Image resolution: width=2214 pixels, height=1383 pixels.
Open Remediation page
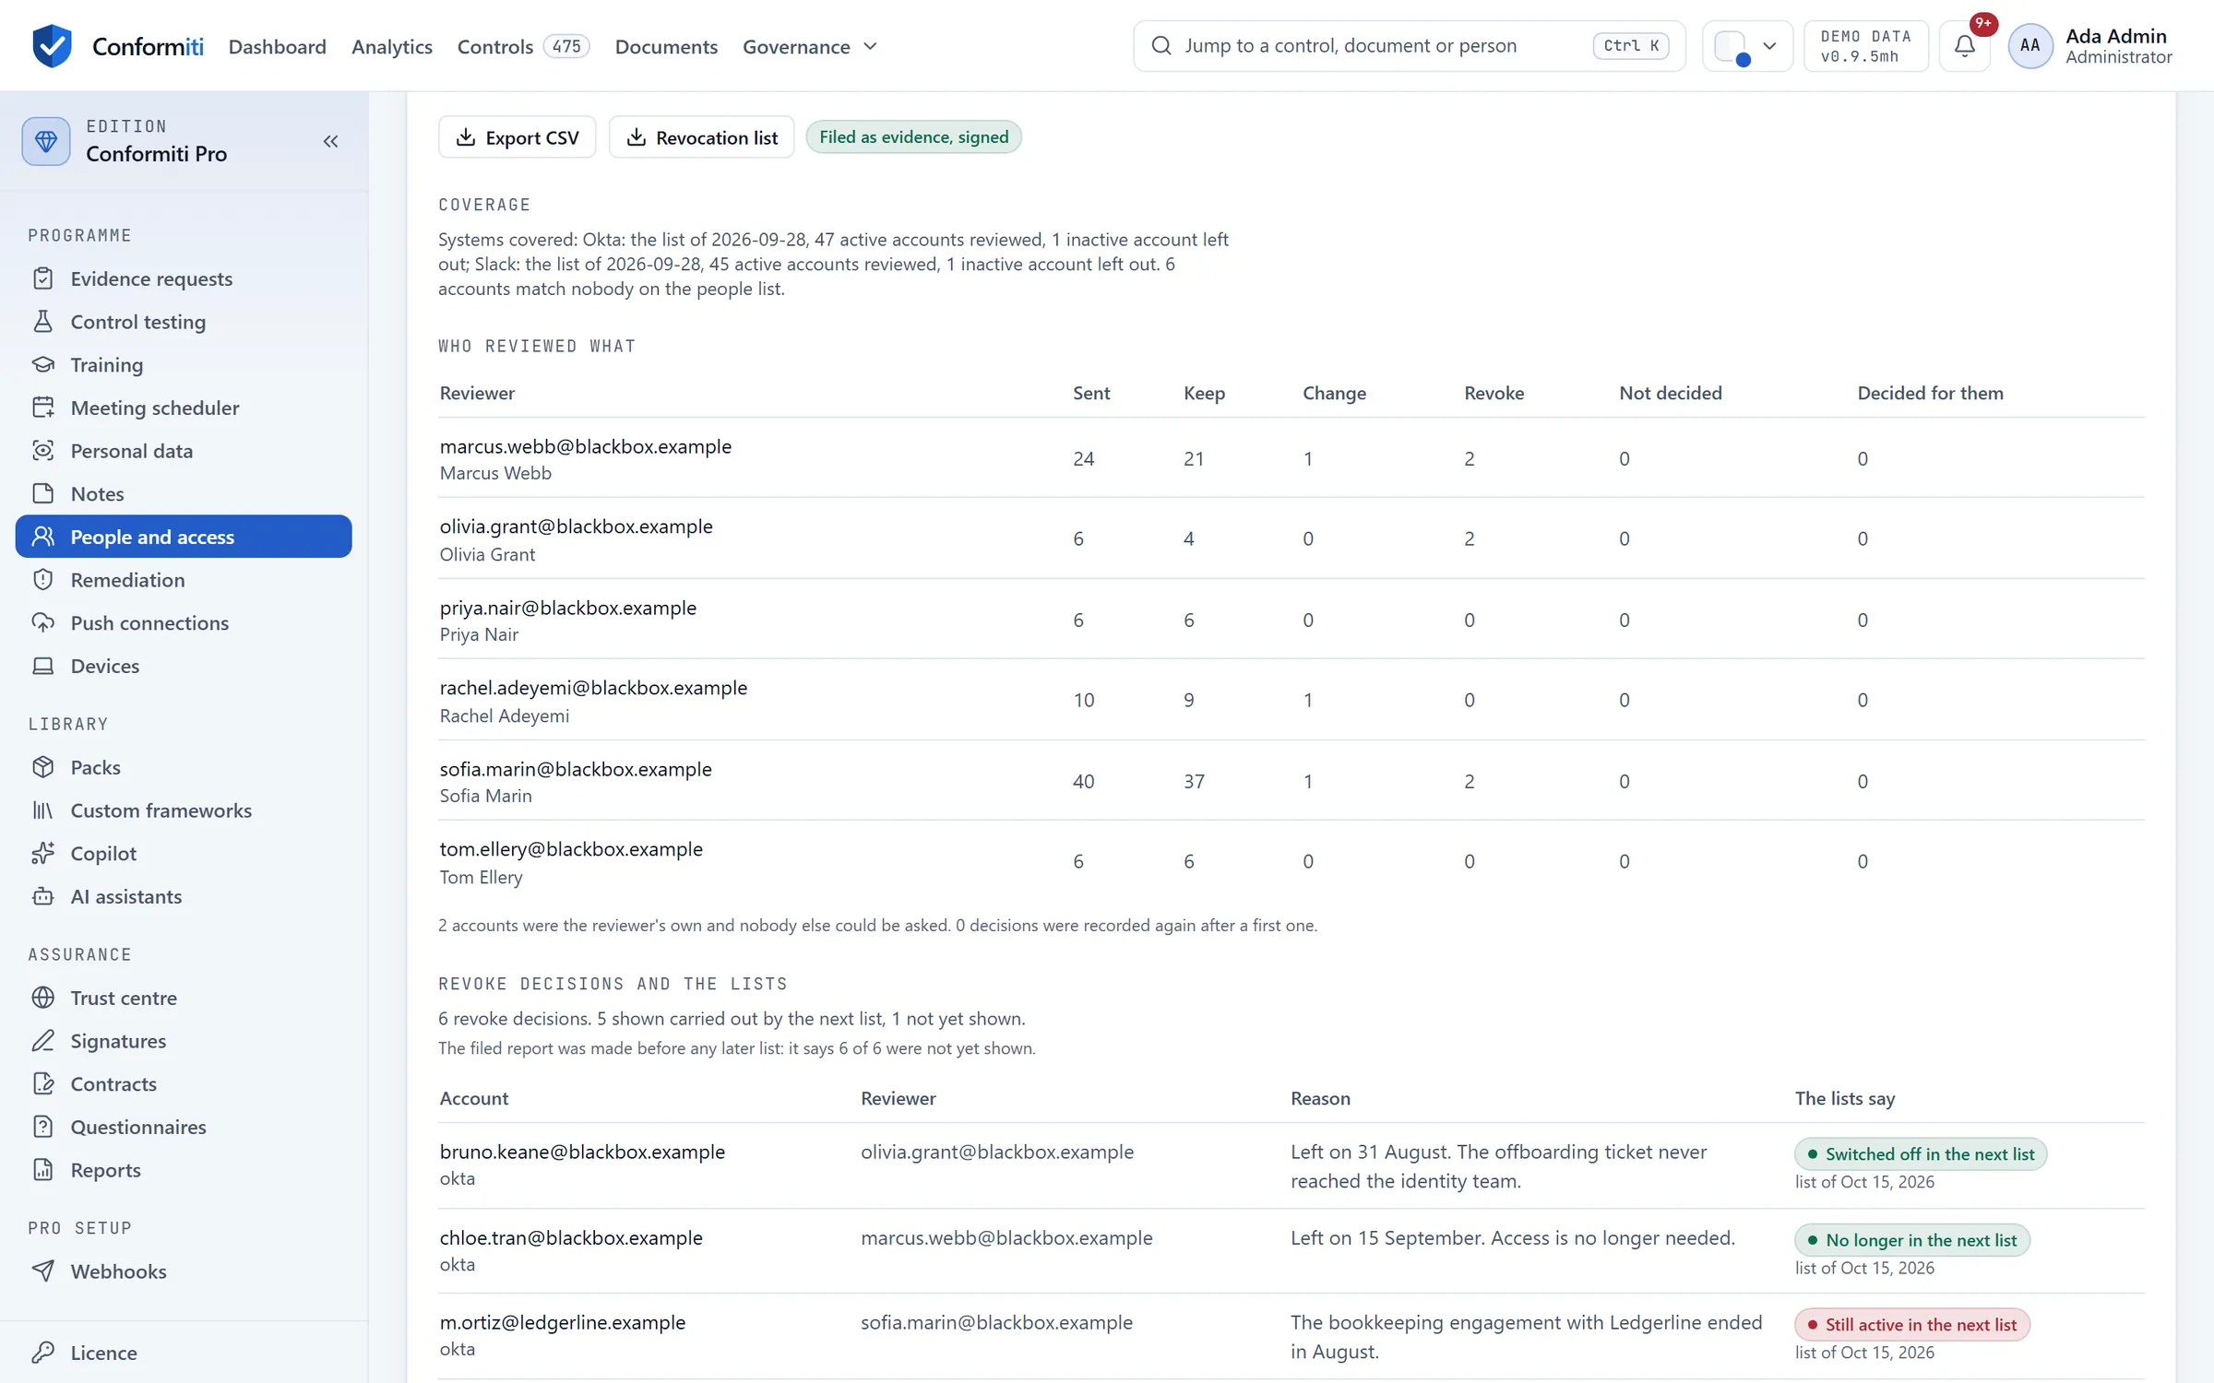coord(184,580)
